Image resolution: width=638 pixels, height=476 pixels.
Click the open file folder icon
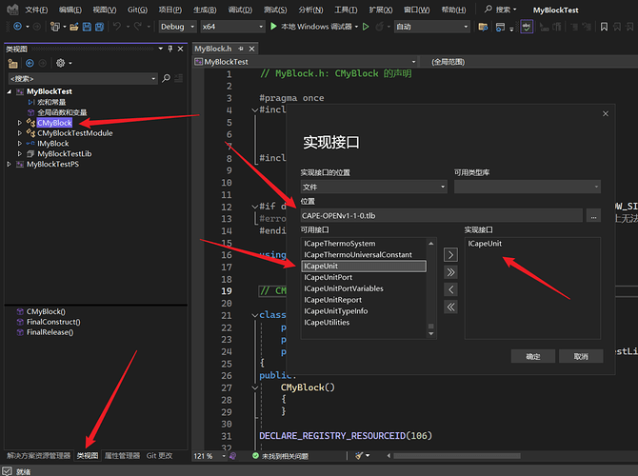[73, 27]
